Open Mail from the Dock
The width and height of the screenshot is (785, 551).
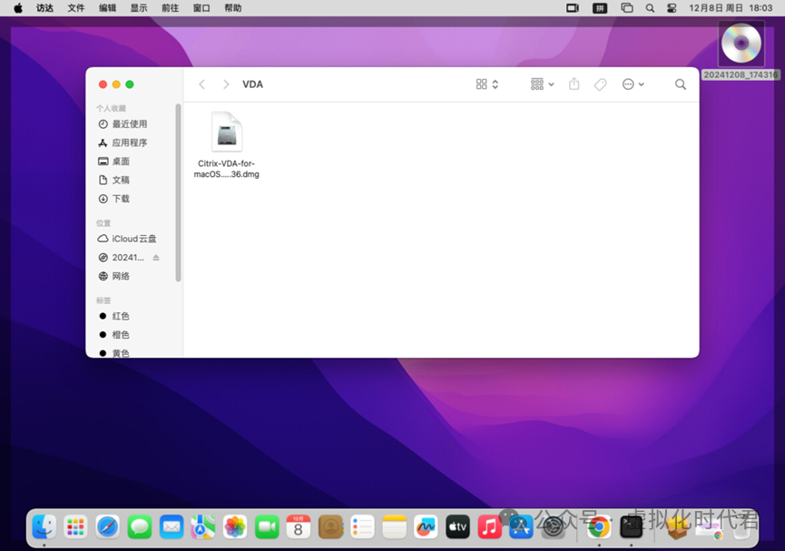172,527
